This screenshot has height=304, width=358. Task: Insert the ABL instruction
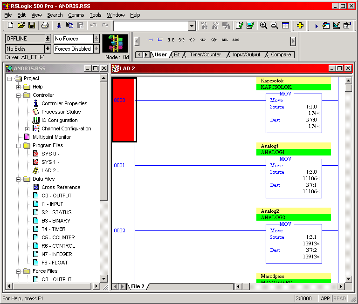(x=225, y=40)
